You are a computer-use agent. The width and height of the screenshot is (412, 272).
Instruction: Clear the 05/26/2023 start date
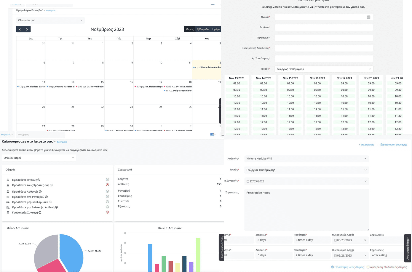point(365,255)
